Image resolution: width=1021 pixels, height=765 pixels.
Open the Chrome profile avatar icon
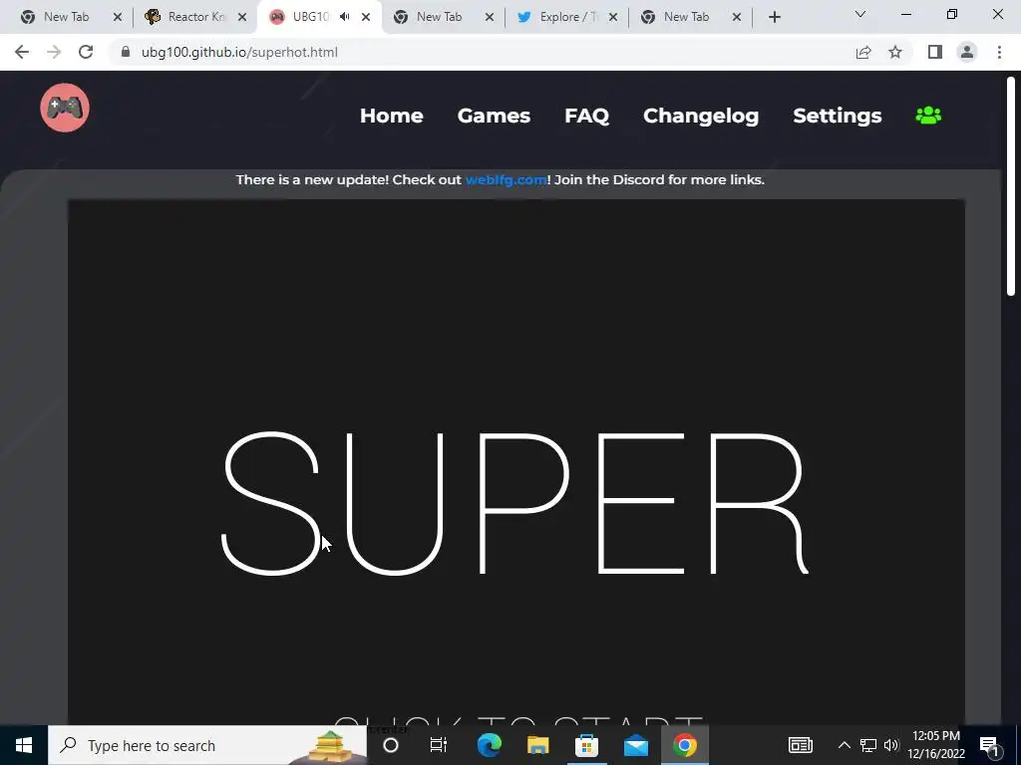(967, 52)
